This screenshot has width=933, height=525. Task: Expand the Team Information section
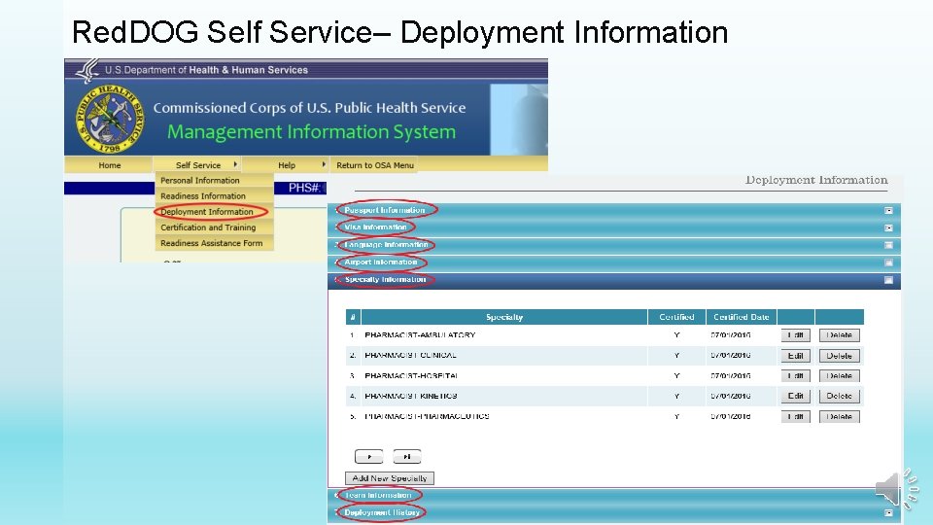tap(613, 495)
